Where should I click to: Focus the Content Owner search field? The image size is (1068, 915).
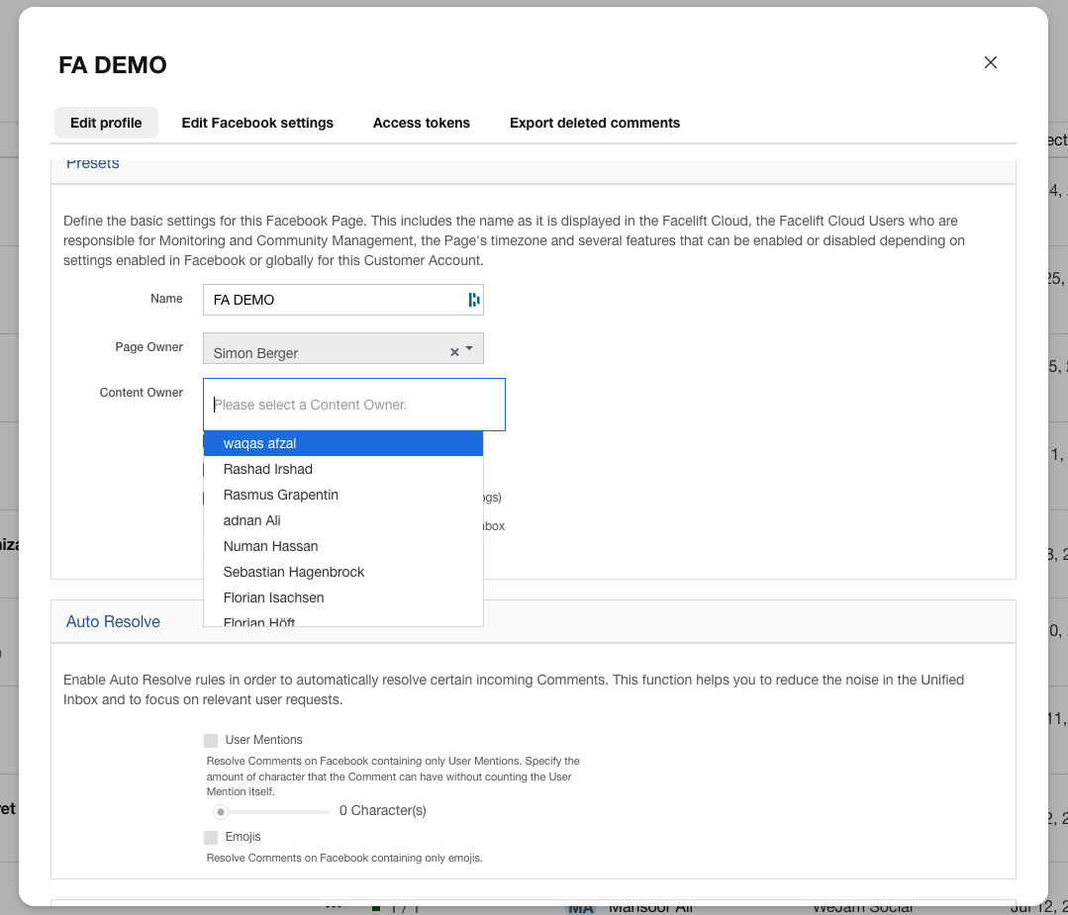(354, 405)
